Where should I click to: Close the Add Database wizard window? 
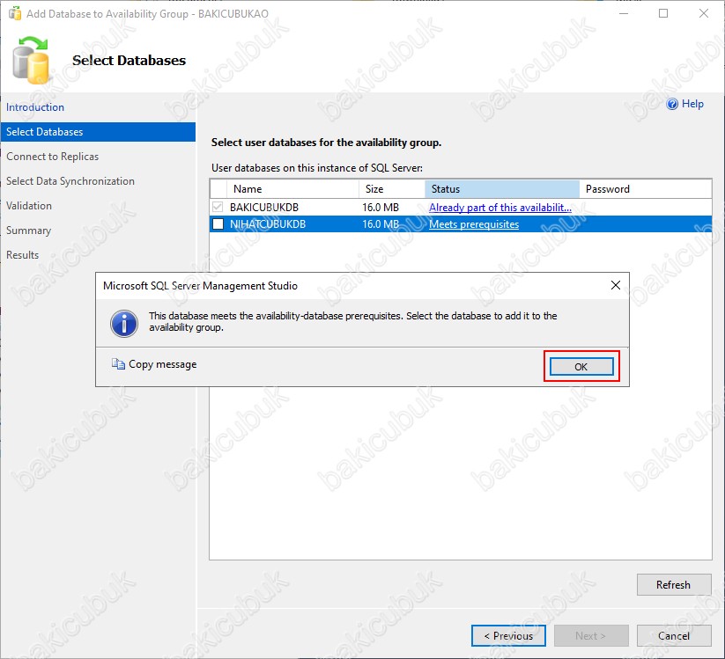pos(703,13)
